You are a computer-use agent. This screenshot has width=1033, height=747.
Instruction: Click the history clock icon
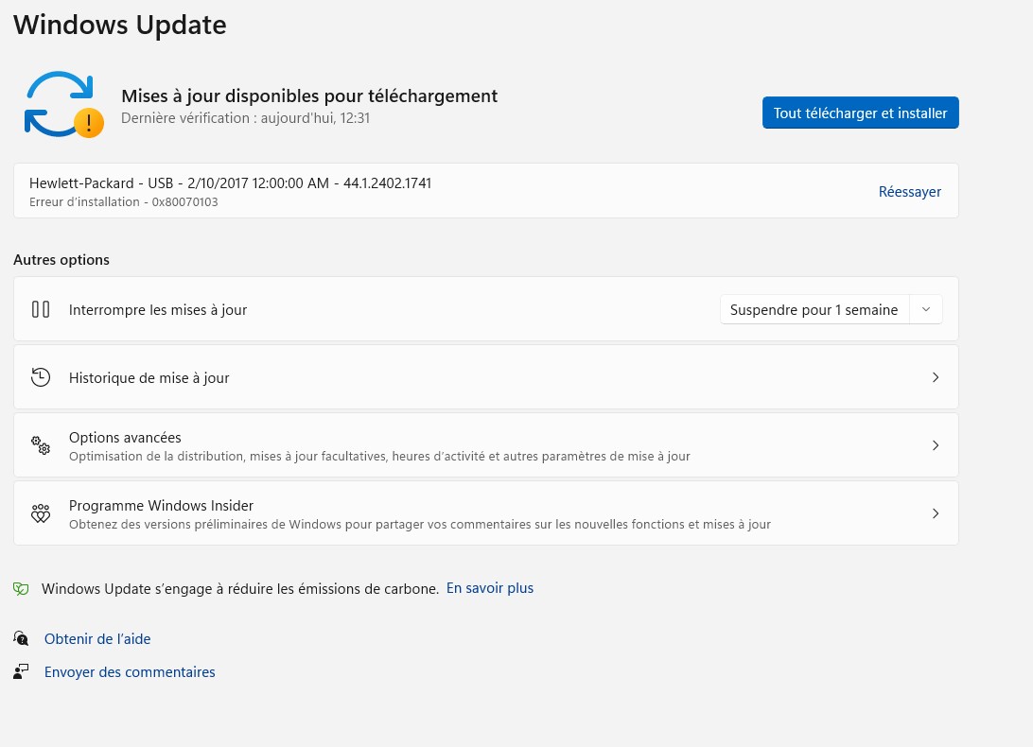[40, 377]
